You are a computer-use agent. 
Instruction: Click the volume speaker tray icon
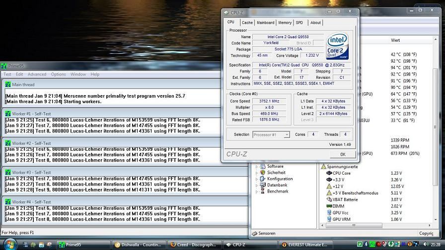coord(426,244)
